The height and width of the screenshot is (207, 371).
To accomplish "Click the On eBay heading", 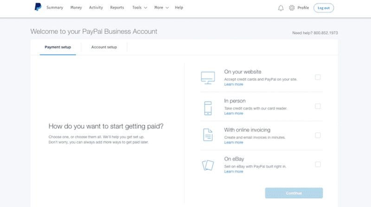I will pyautogui.click(x=234, y=159).
